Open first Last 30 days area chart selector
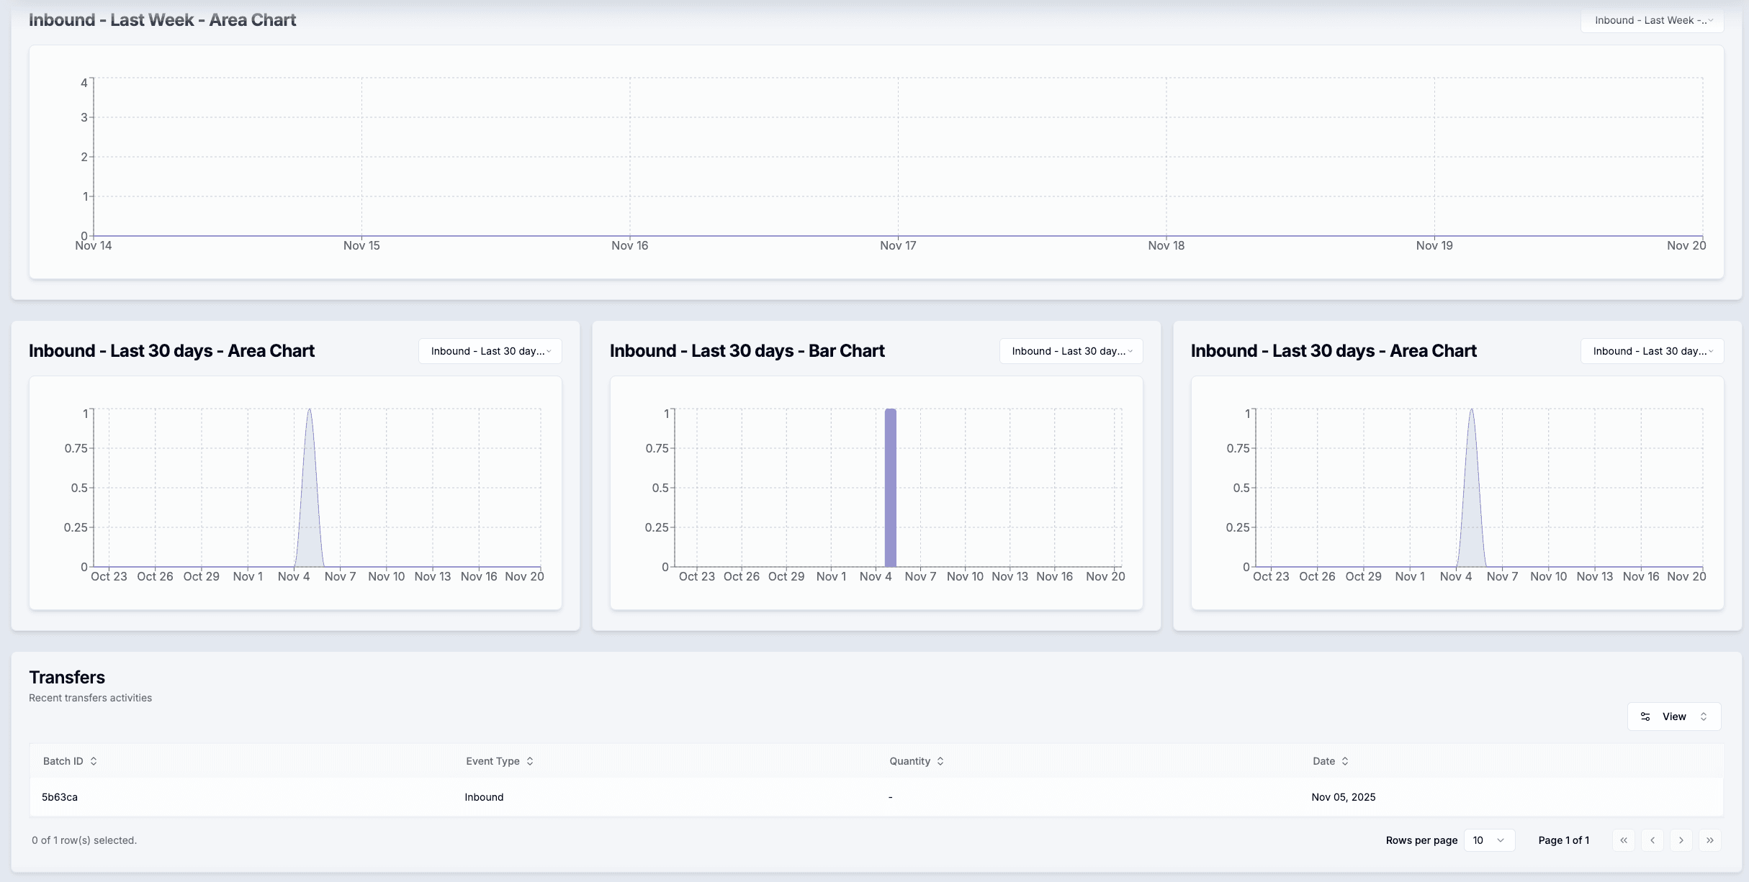 point(490,351)
